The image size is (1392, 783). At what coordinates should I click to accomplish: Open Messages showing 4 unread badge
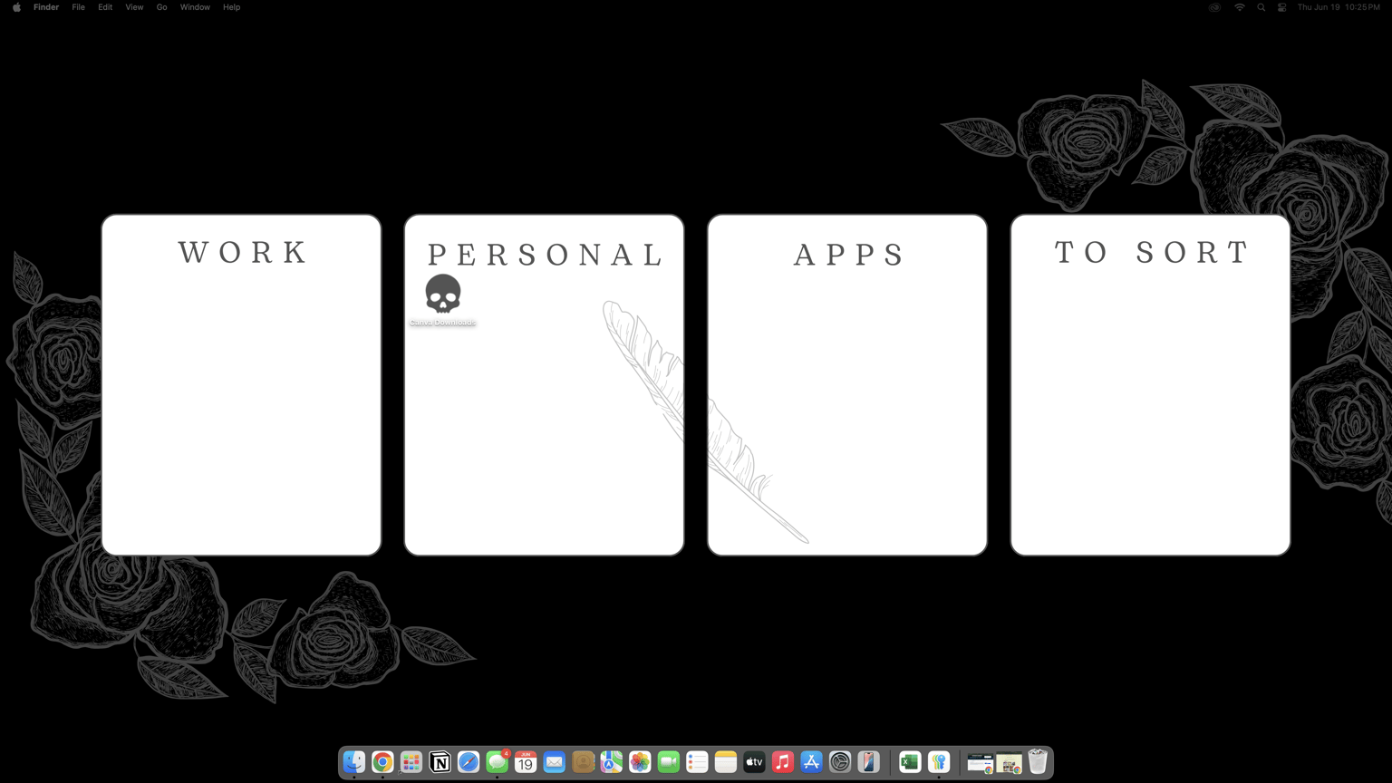tap(498, 762)
